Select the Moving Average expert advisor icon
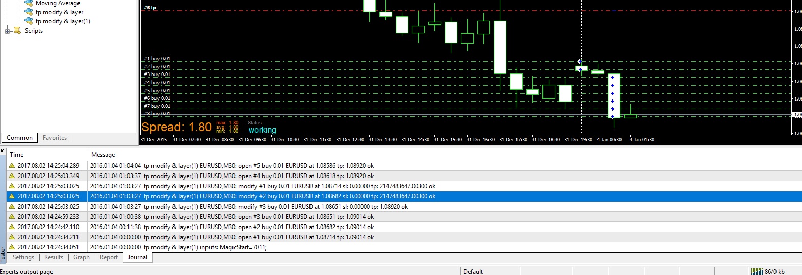This screenshot has height=275, width=802. point(29,3)
